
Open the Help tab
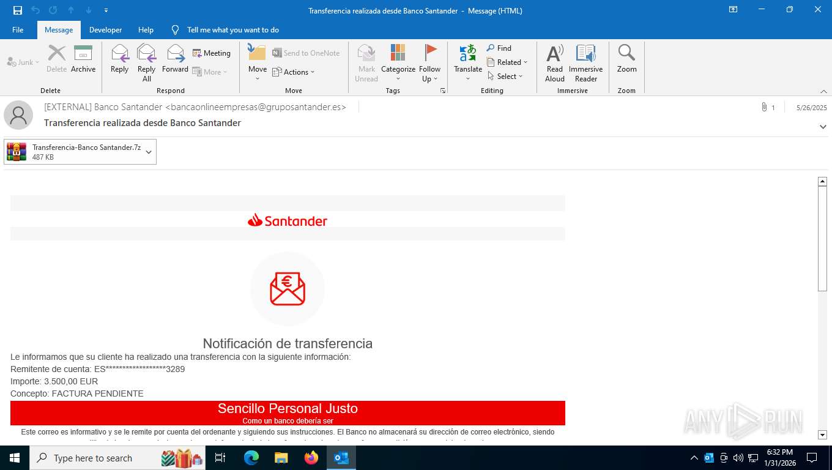coord(146,29)
